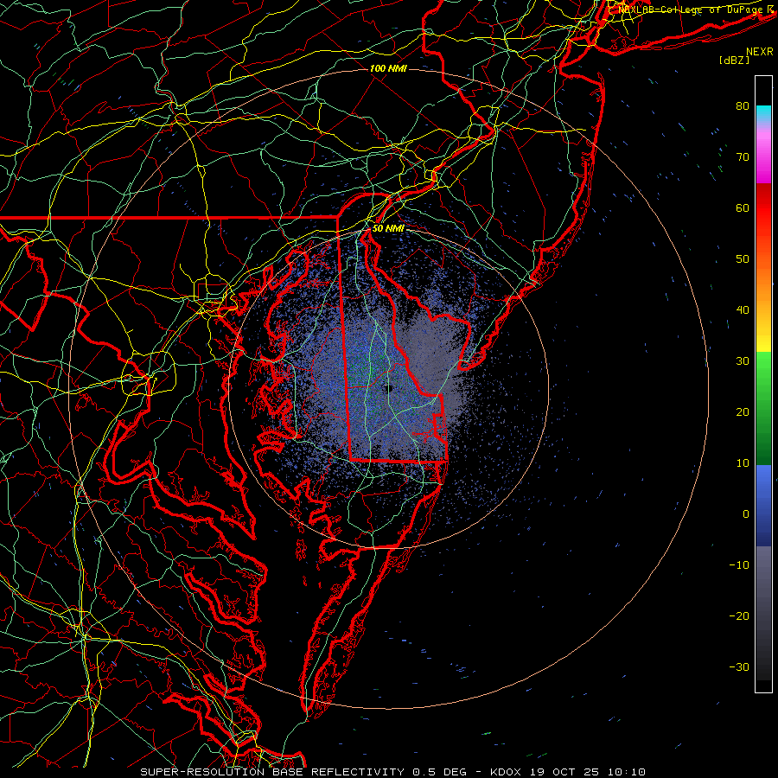This screenshot has width=778, height=778.
Task: Click the 80 value on the dBZ scale
Action: [743, 106]
